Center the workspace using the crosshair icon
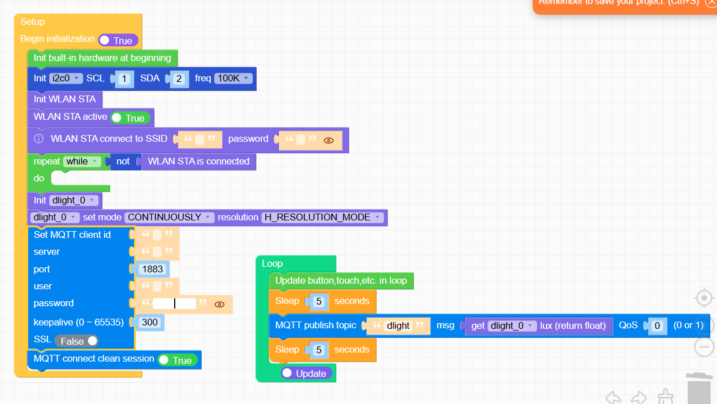The width and height of the screenshot is (717, 404). [x=704, y=298]
